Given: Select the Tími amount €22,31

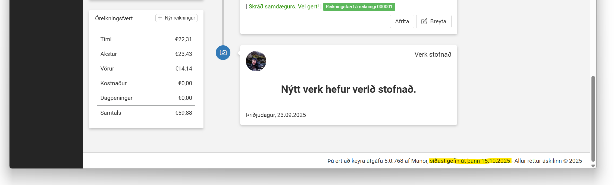Looking at the screenshot, I should pyautogui.click(x=183, y=39).
